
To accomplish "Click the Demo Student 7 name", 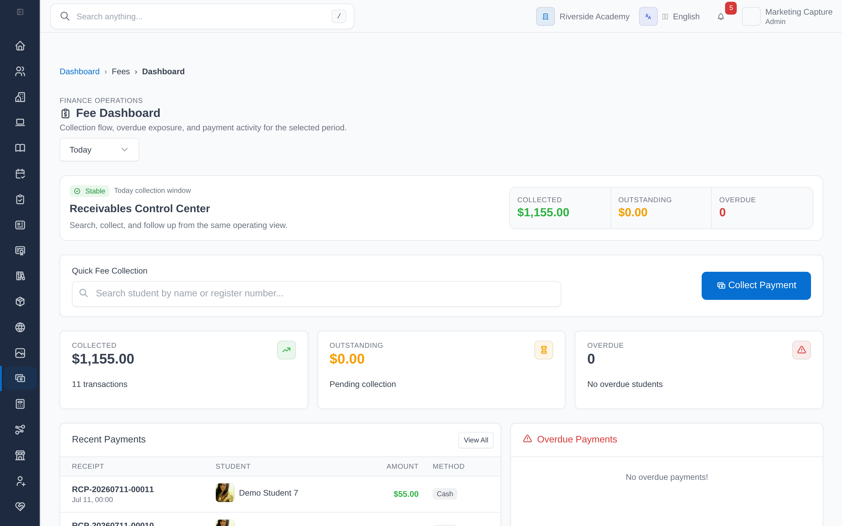I will 268,493.
